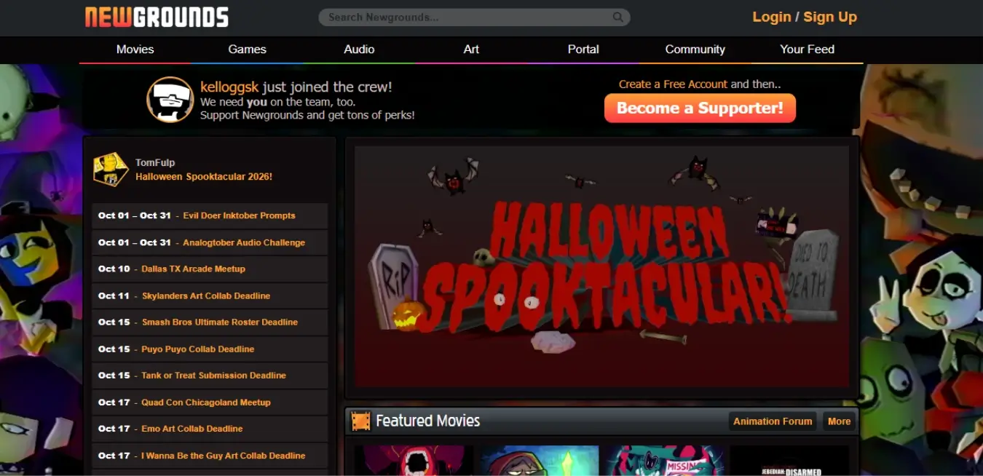Open the Community menu
983x476 pixels.
pos(695,49)
